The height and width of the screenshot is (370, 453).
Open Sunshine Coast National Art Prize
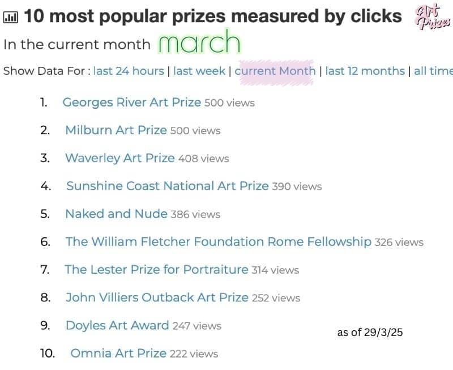168,186
